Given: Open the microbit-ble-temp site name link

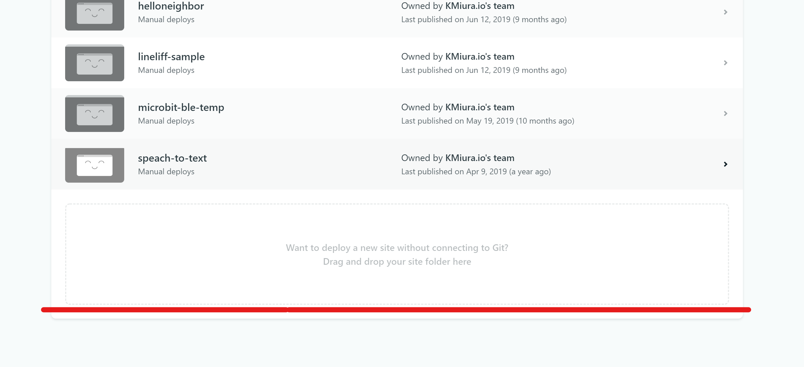Looking at the screenshot, I should [x=181, y=107].
